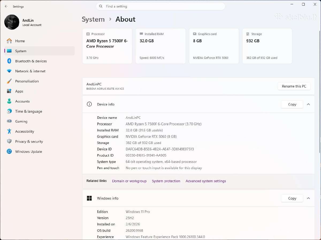Viewport: 321px width, 240px height.
Task: Click Rename this PC button
Action: [x=294, y=86]
